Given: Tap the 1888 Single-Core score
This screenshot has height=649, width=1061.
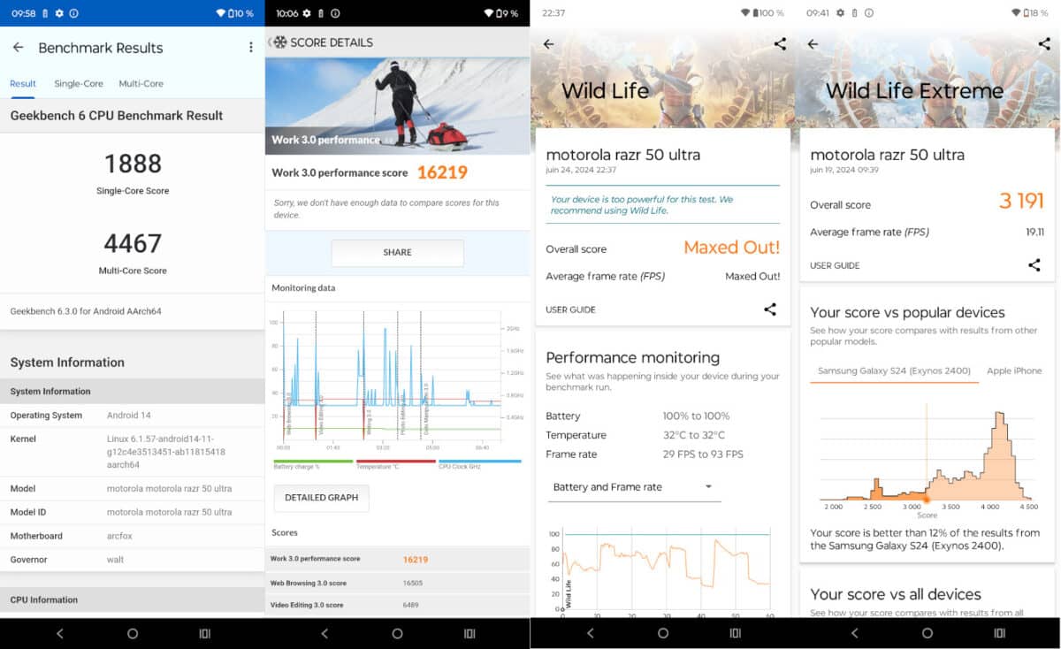Looking at the screenshot, I should coord(133,164).
